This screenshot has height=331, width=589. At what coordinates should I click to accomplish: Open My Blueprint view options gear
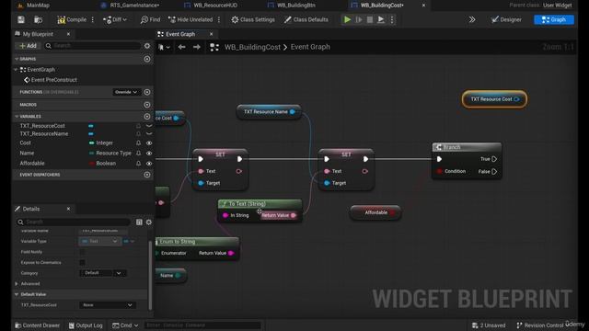(147, 46)
